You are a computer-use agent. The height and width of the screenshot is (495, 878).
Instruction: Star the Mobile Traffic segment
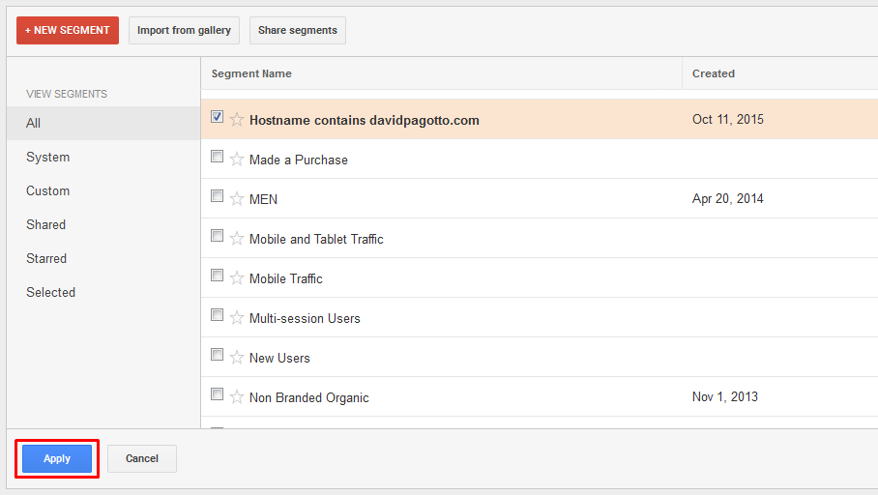tap(237, 278)
